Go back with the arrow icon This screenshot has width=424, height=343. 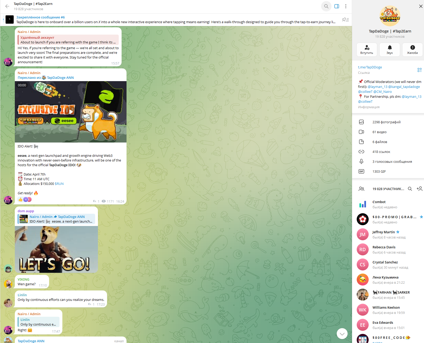(x=7, y=6)
